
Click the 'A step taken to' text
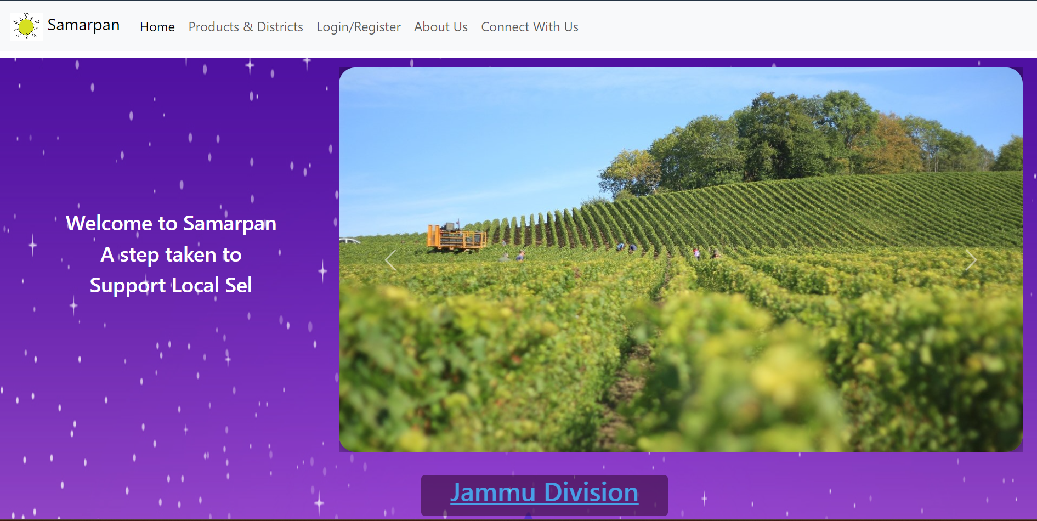coord(171,254)
